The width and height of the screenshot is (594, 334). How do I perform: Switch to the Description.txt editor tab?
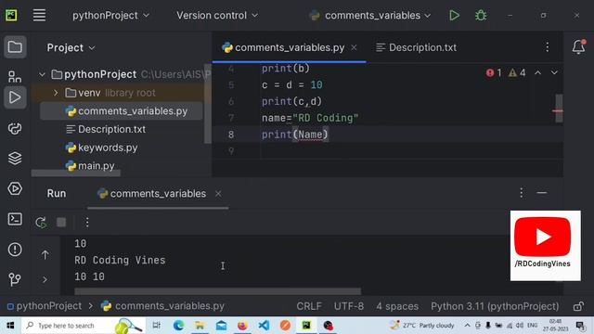pos(417,47)
